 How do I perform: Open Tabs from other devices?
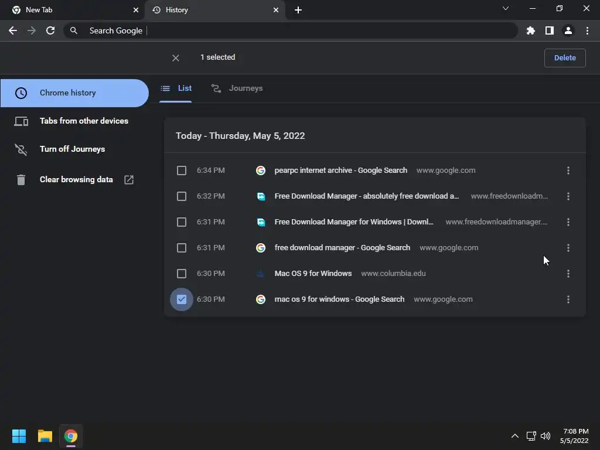[x=74, y=121]
